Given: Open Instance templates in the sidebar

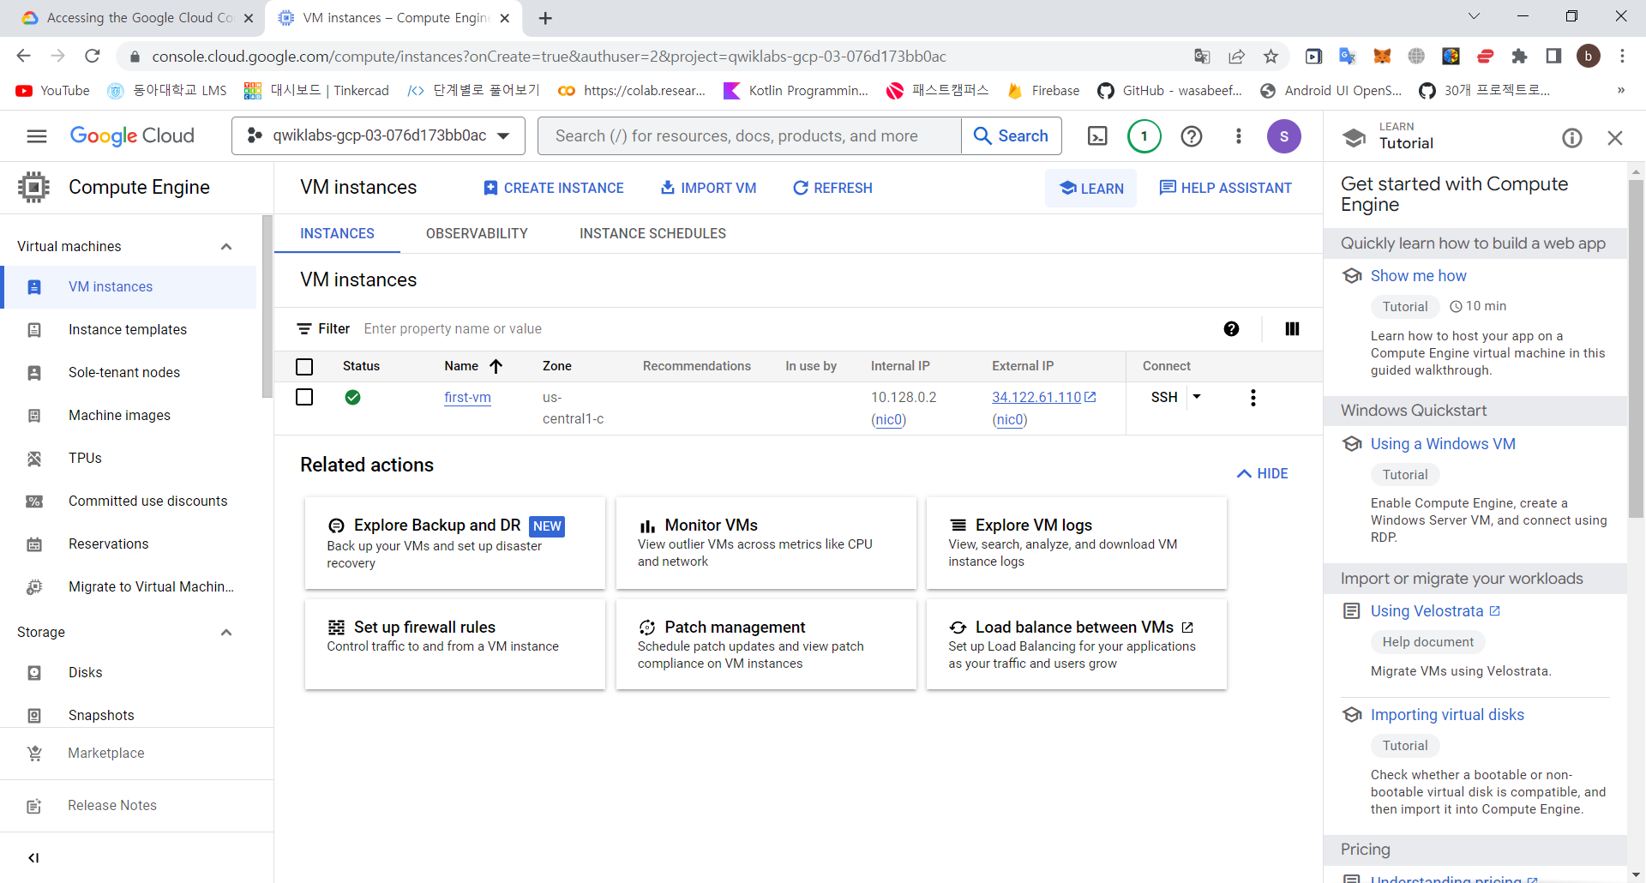Looking at the screenshot, I should point(129,329).
